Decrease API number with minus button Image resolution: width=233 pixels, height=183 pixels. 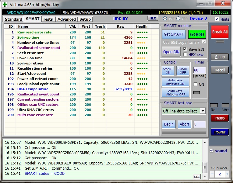[212, 174]
